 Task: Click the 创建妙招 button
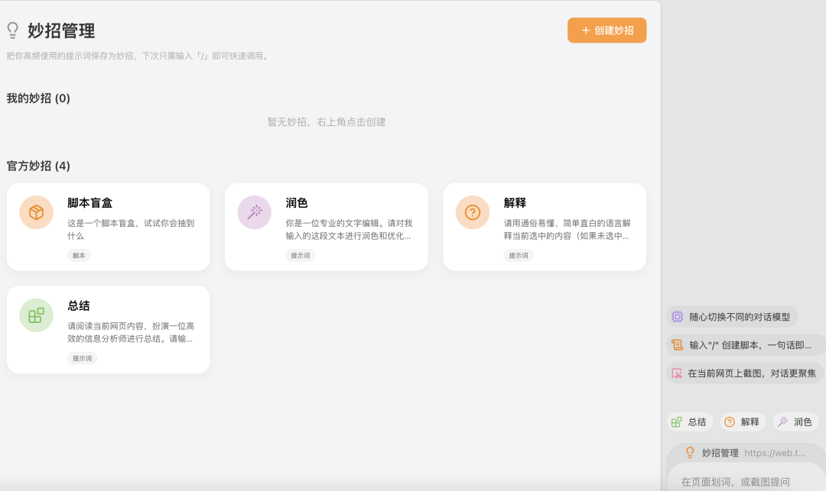tap(606, 30)
